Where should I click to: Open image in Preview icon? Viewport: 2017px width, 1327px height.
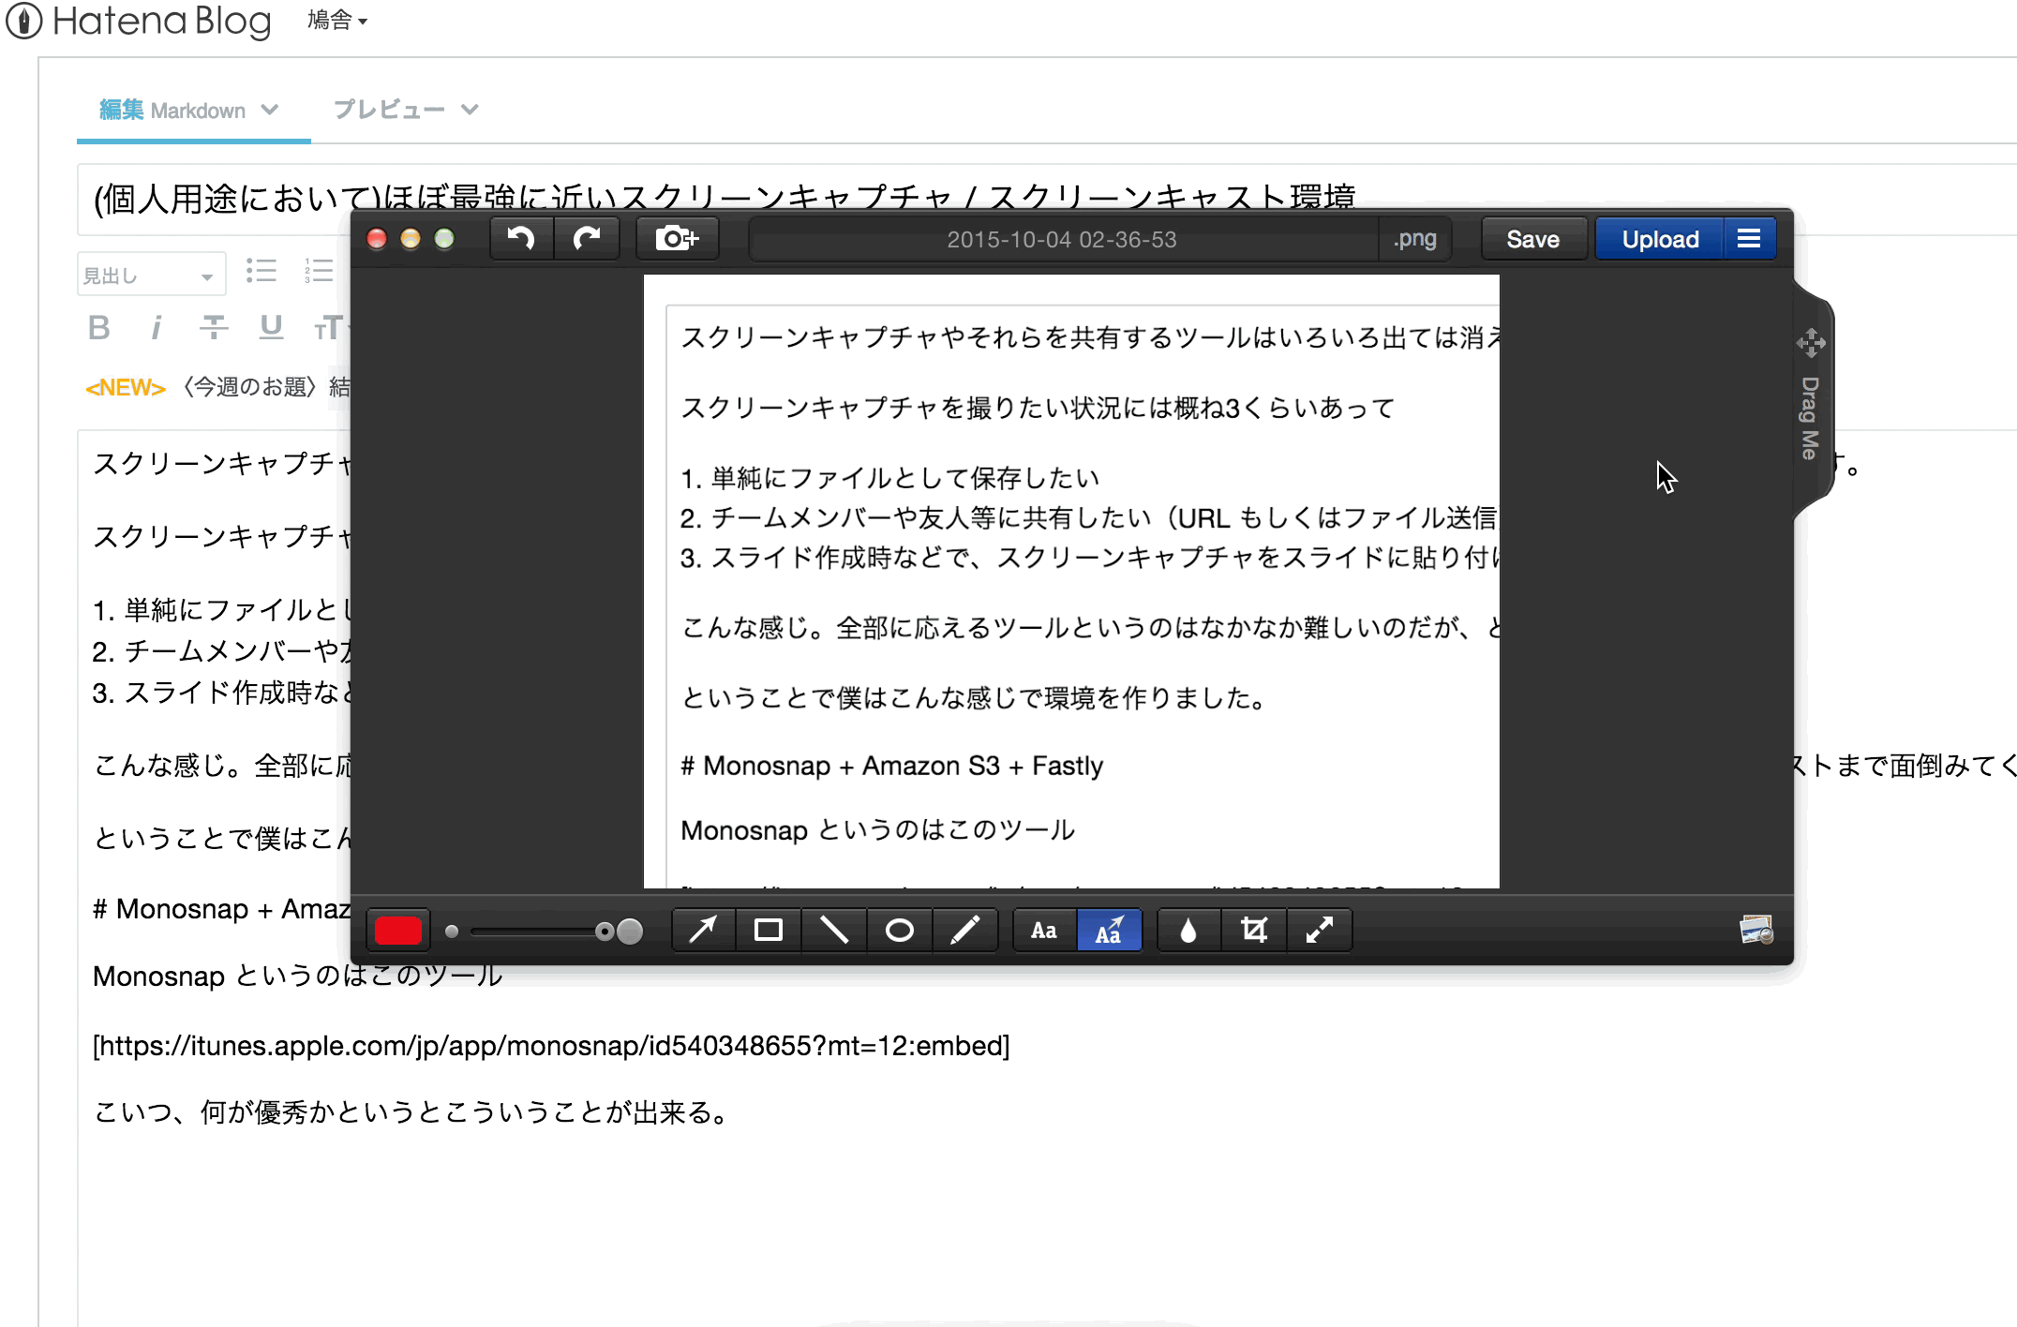(x=1756, y=930)
